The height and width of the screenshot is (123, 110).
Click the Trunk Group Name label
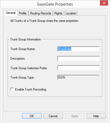point(23,49)
